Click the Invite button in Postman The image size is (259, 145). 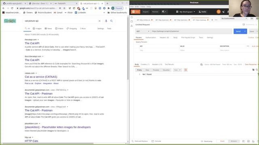[202, 12]
